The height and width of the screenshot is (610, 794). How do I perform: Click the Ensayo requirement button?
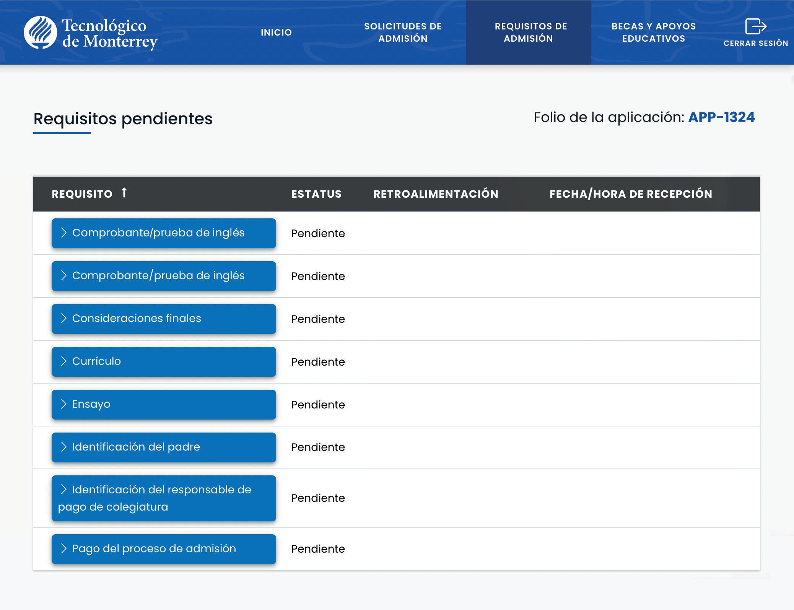coord(164,404)
